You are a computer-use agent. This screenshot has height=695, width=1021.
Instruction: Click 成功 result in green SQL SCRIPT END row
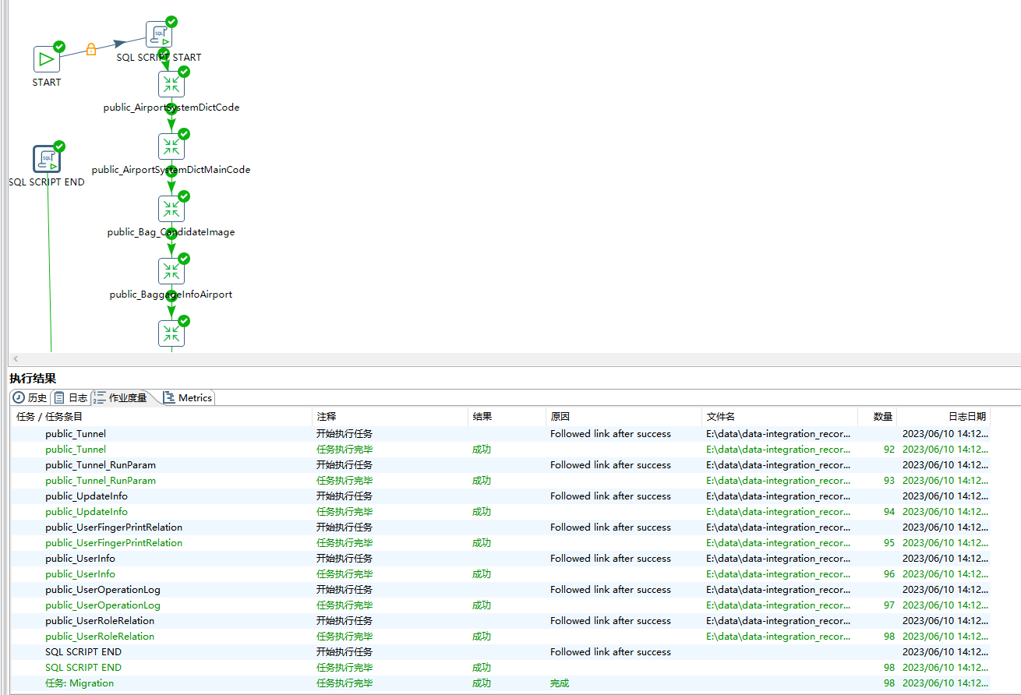[x=482, y=668]
